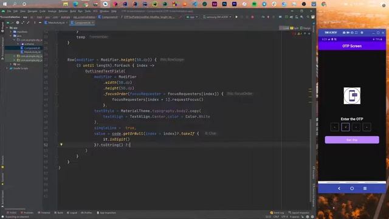Click the UTF-8 encoding status entry
The image size is (389, 219).
click(284, 217)
